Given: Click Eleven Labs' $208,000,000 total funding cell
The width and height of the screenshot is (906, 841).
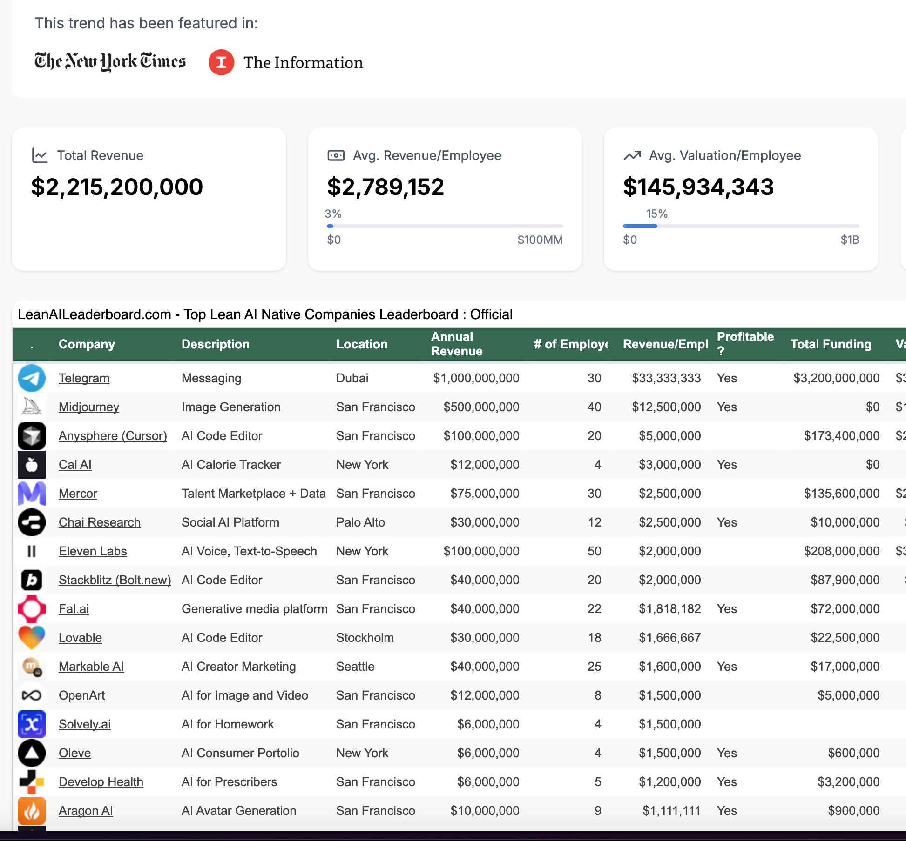Looking at the screenshot, I should (842, 551).
